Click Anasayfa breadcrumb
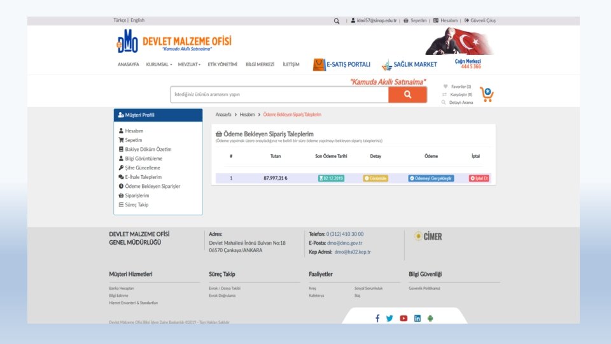This screenshot has width=611, height=344. [x=223, y=115]
